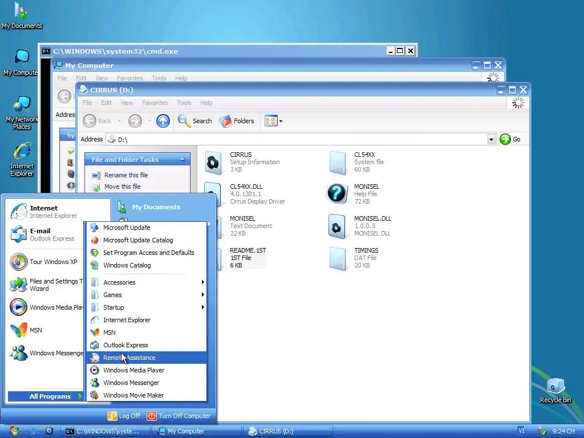The image size is (584, 438).
Task: Open Windows Catalog in programs menu
Action: click(x=147, y=265)
